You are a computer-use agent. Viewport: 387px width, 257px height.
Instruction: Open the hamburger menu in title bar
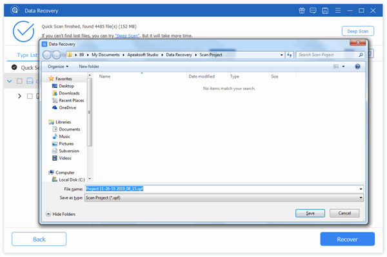click(338, 10)
